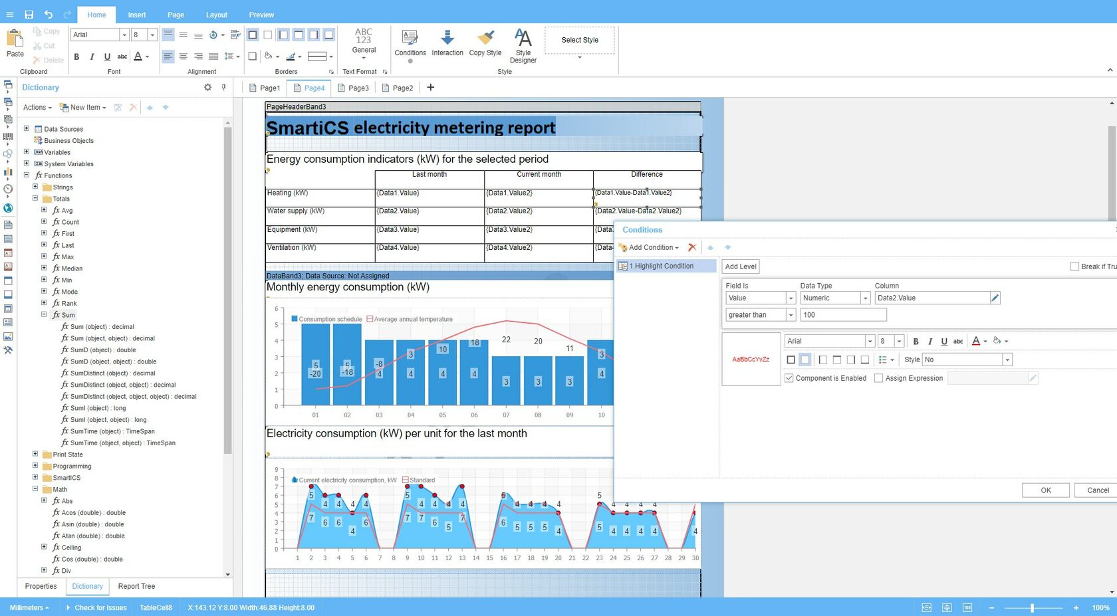Expand the Print State folder
The width and height of the screenshot is (1117, 616).
tap(35, 454)
